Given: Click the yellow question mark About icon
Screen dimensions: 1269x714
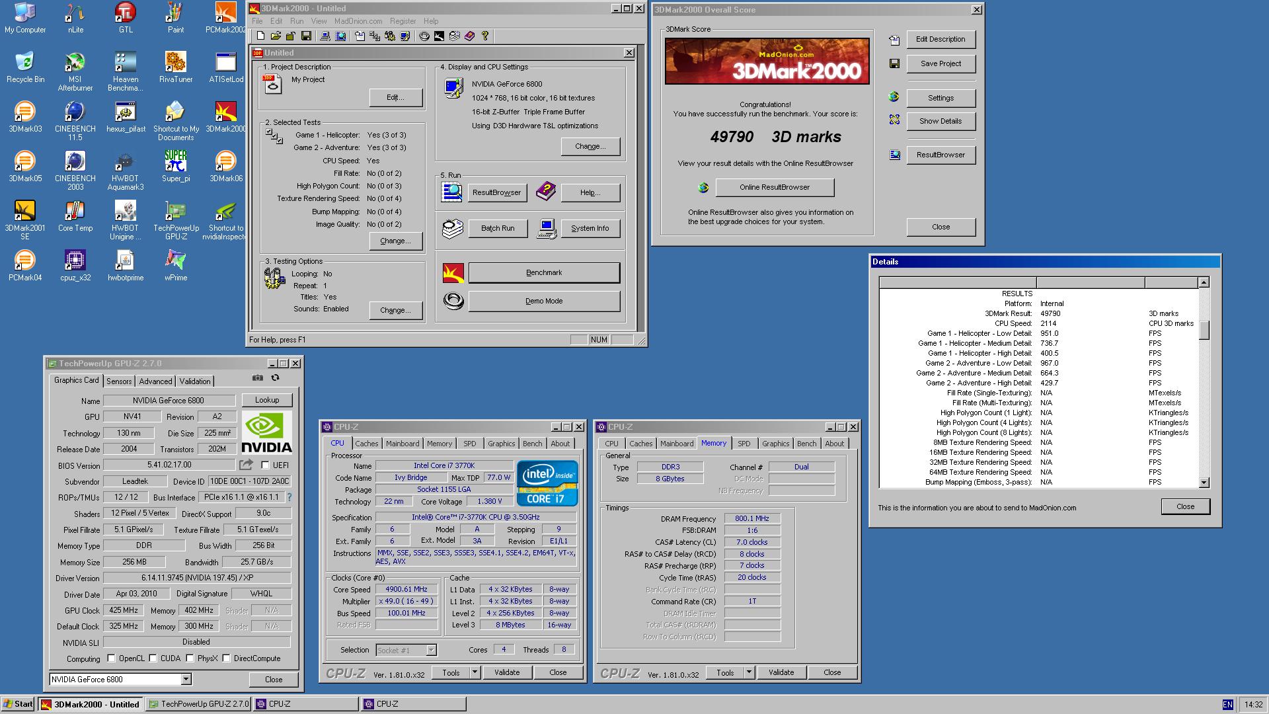Looking at the screenshot, I should coord(485,36).
